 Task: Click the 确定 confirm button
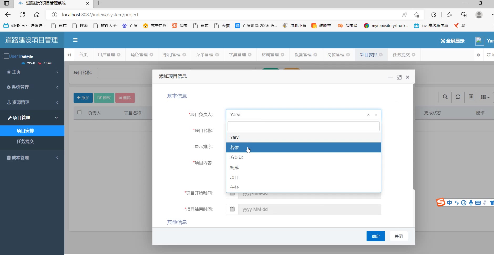click(375, 236)
